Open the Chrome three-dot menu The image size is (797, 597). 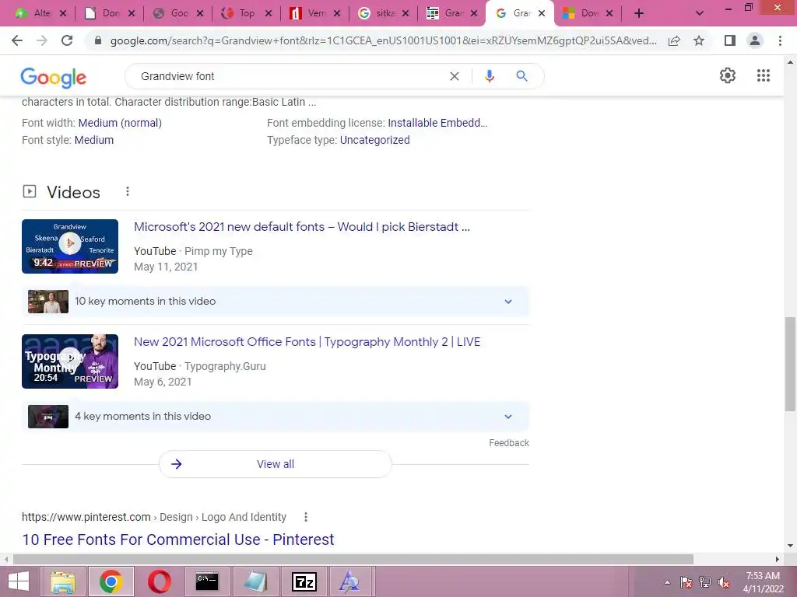point(780,40)
